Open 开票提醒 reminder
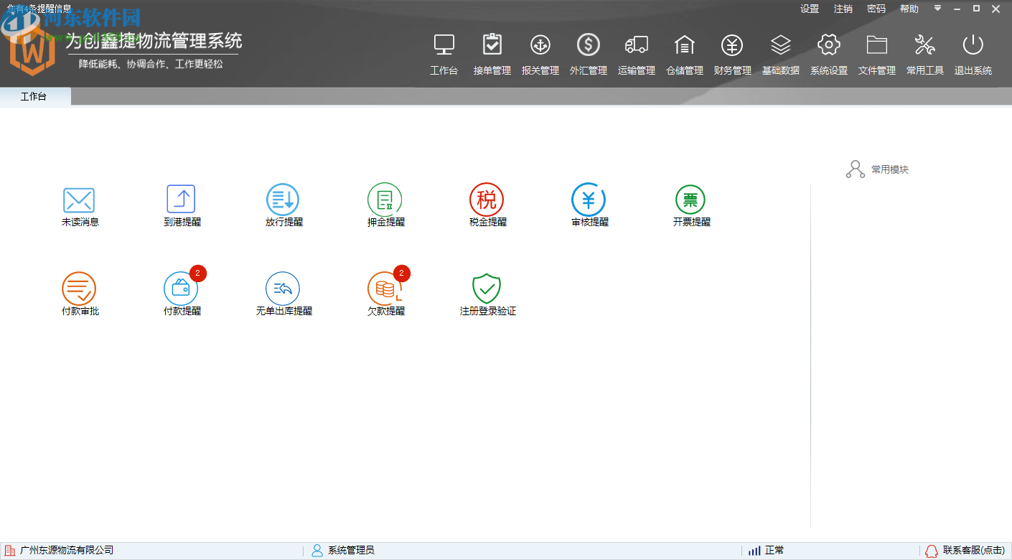The width and height of the screenshot is (1012, 560). [691, 199]
